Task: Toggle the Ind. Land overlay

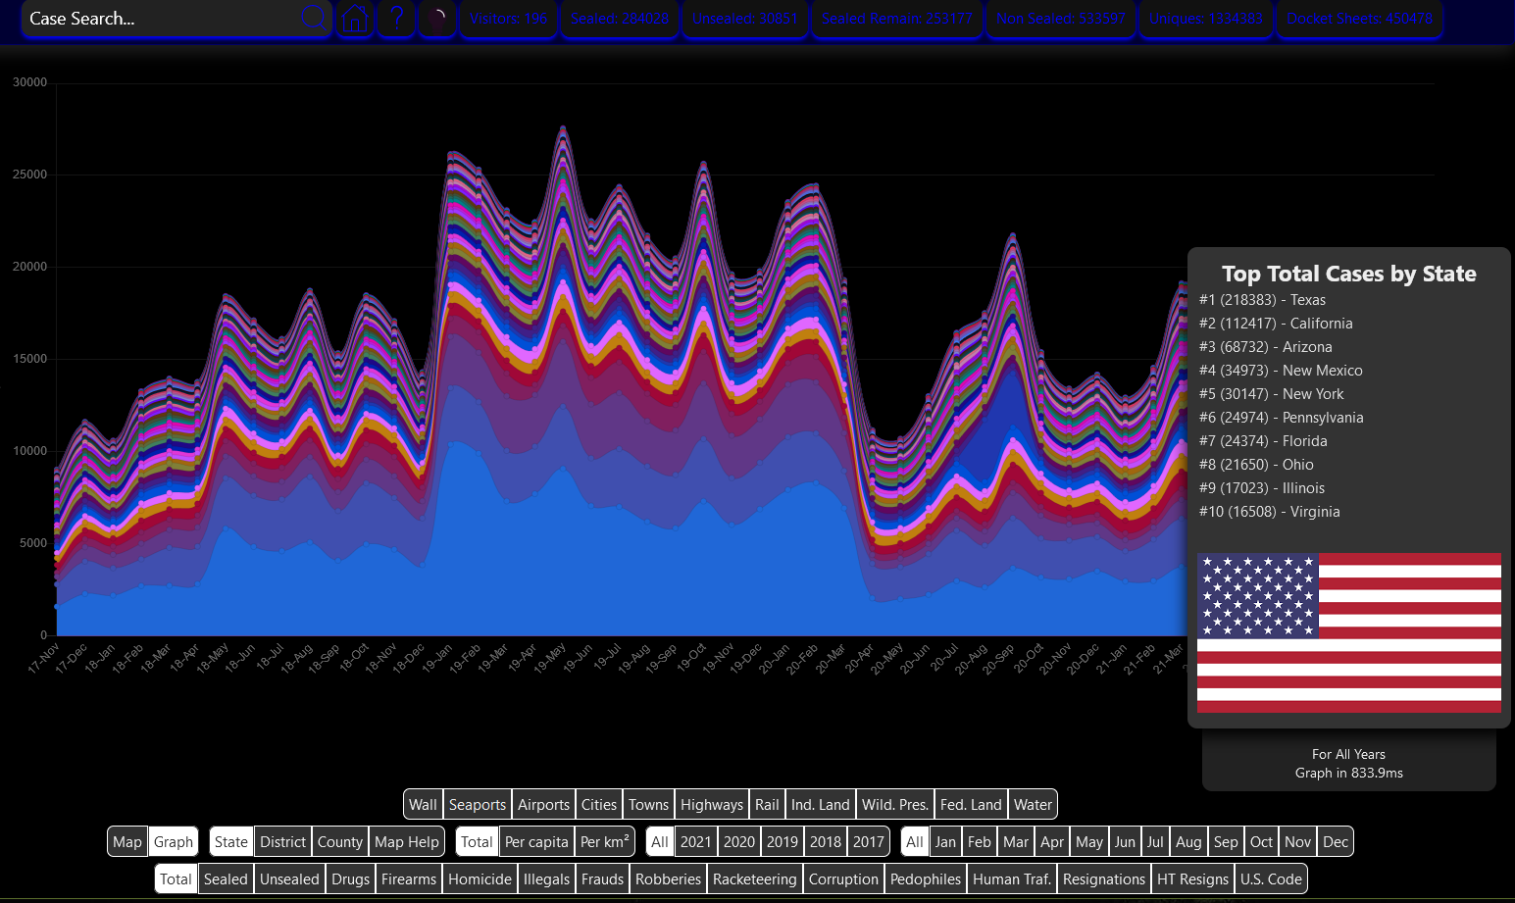Action: [821, 804]
